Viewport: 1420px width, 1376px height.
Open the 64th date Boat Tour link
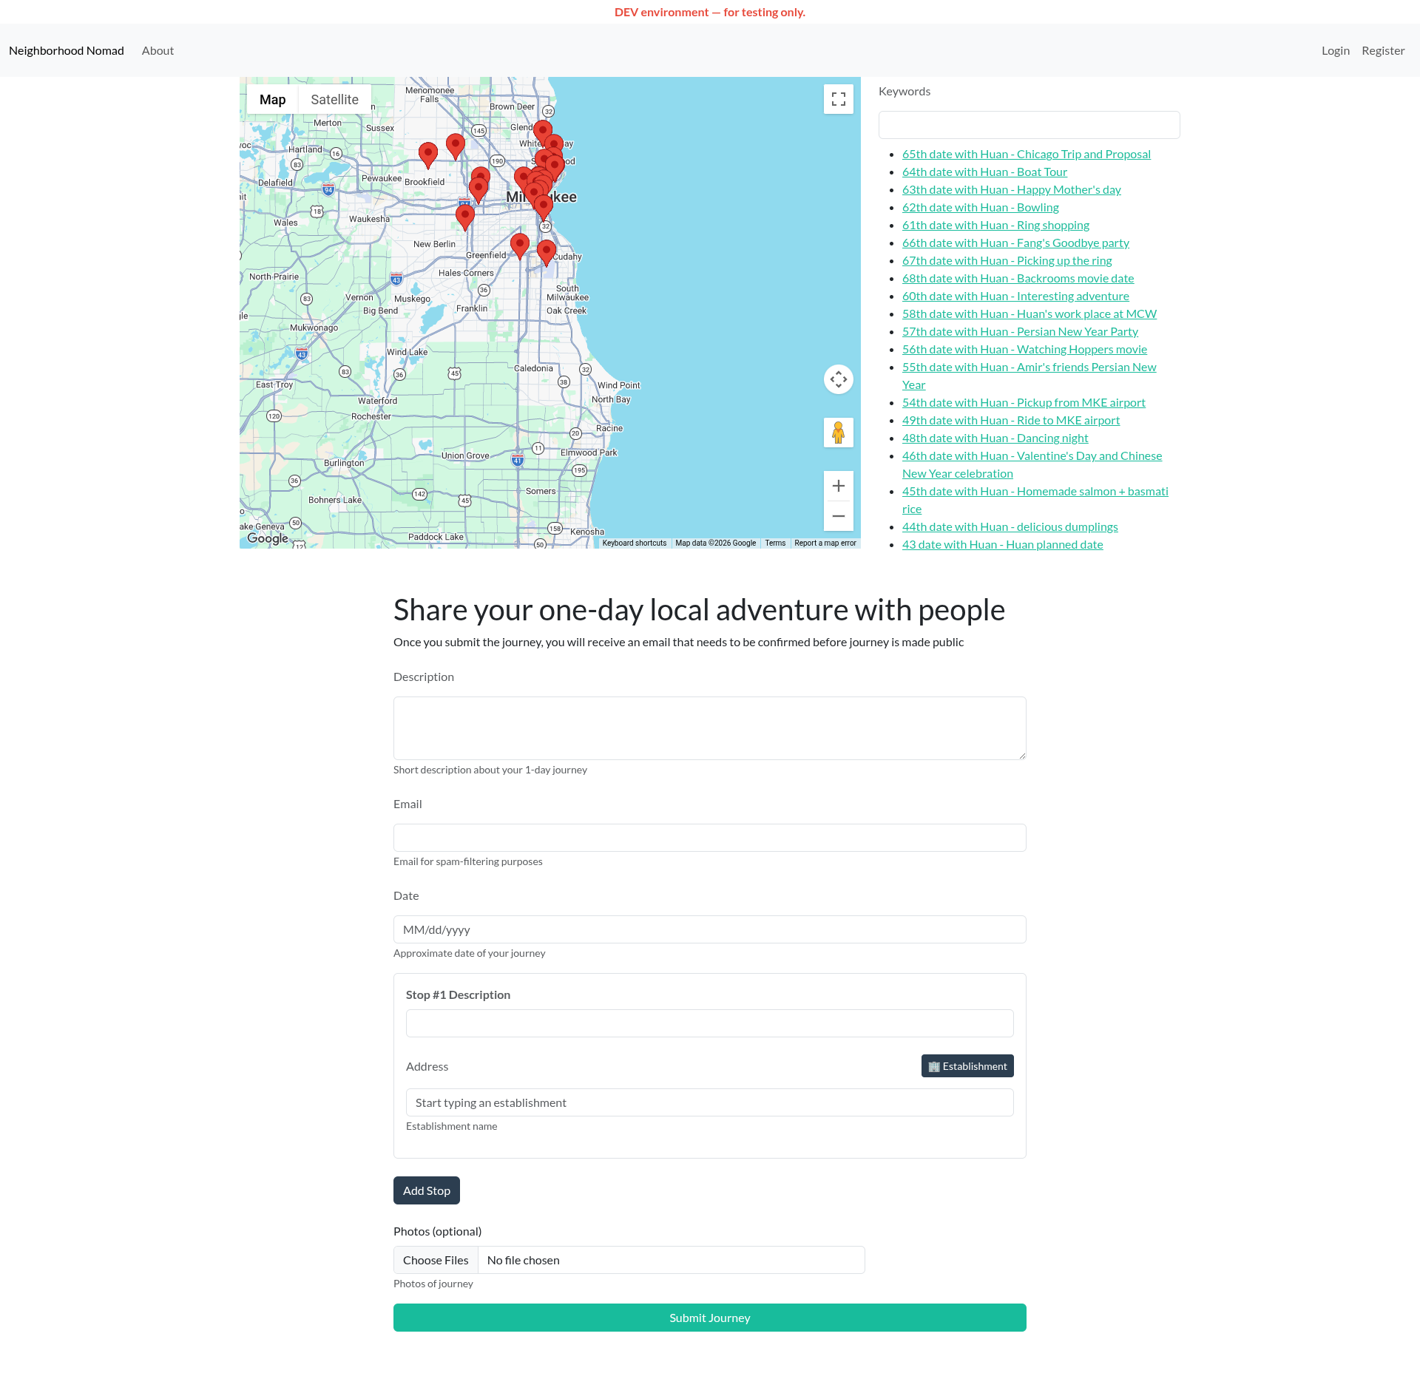coord(984,172)
